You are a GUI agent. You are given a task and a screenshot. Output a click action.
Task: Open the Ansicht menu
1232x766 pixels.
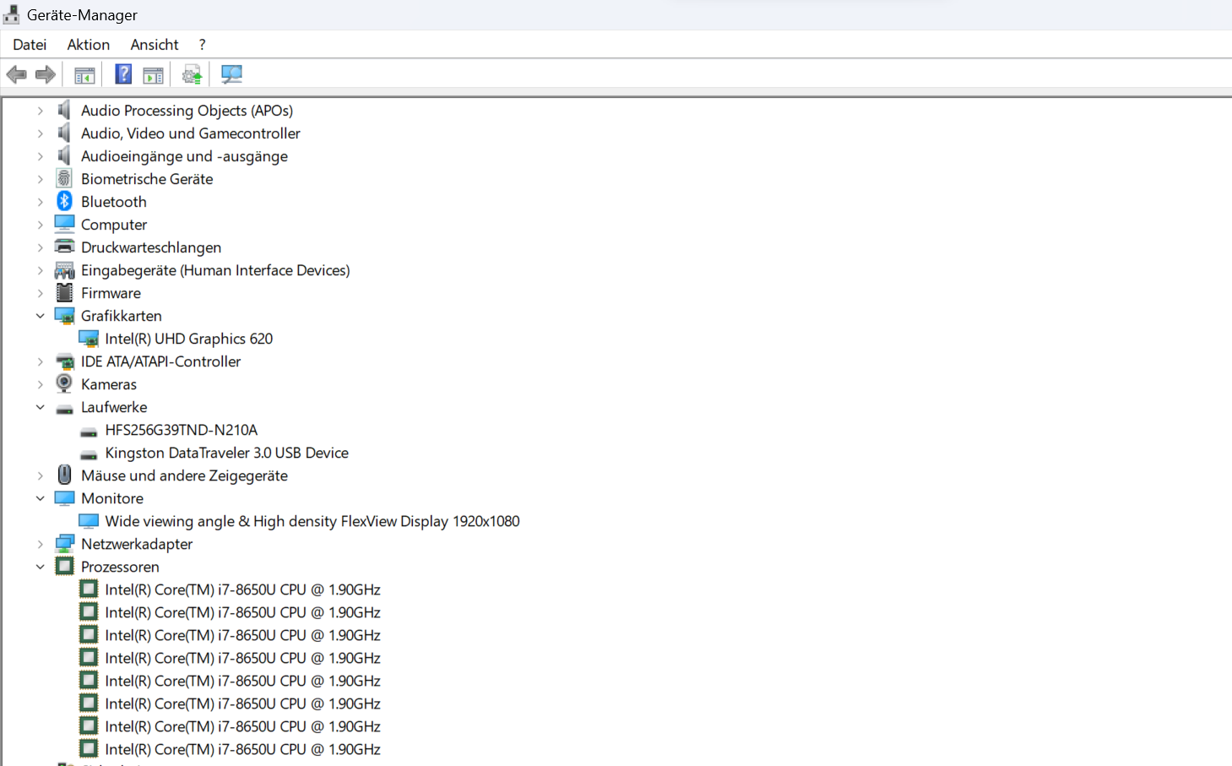[155, 45]
